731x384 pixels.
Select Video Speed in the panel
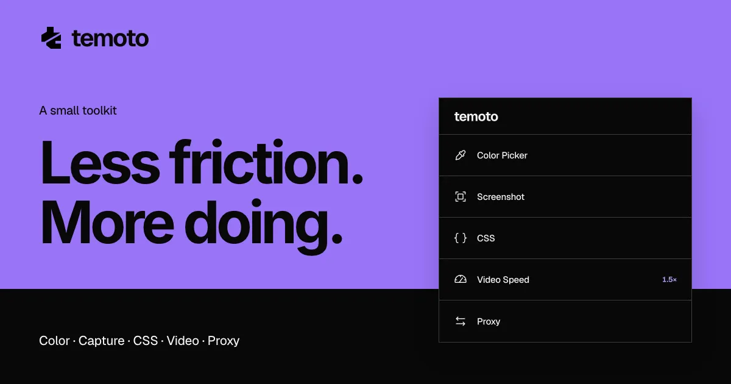565,280
